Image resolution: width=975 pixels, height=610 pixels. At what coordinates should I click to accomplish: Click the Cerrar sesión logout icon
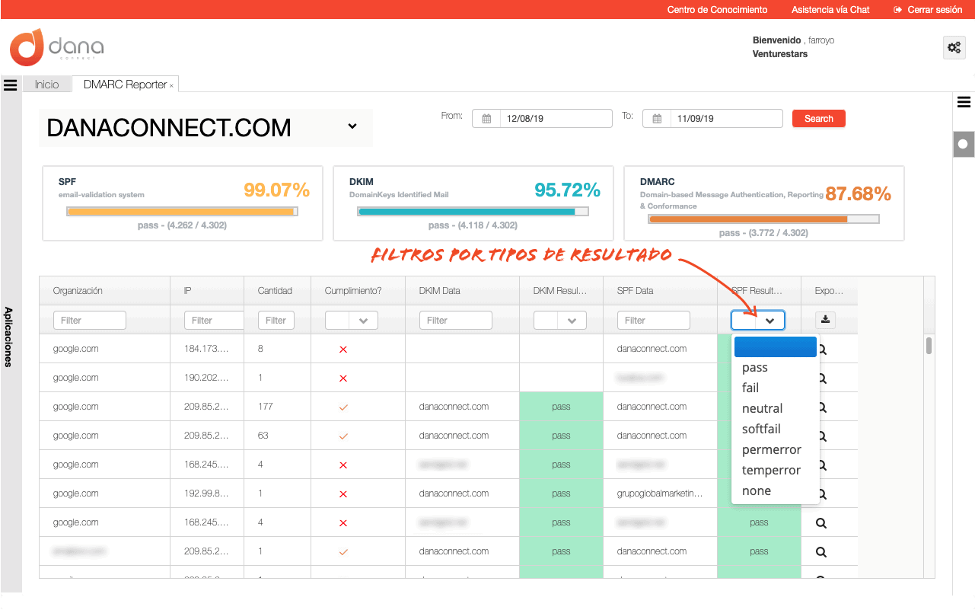(898, 10)
